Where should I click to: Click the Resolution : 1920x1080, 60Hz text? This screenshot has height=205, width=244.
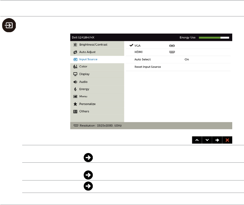101,125
